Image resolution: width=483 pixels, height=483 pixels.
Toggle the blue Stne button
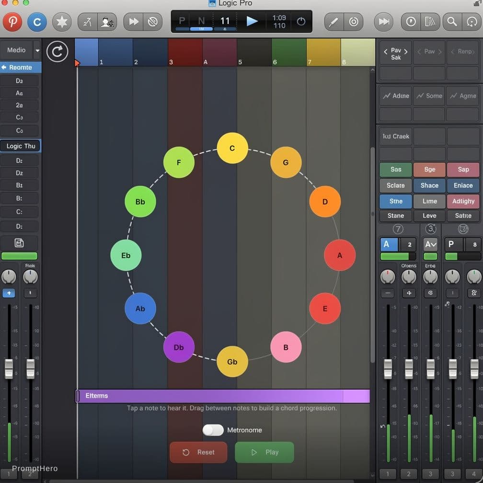tap(395, 201)
